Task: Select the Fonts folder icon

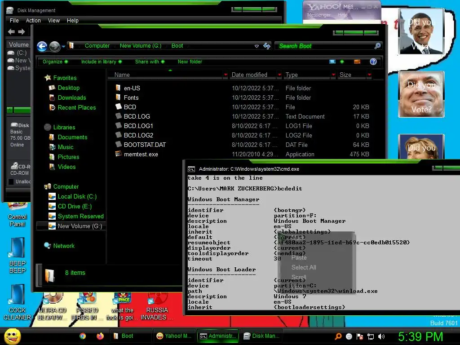Action: click(118, 97)
